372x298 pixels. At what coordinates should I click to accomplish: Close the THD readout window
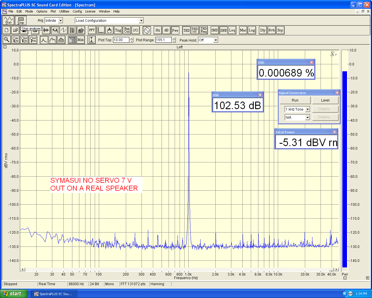pyautogui.click(x=312, y=63)
